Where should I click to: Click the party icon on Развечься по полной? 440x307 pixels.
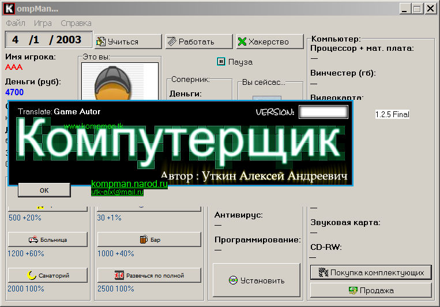point(119,275)
